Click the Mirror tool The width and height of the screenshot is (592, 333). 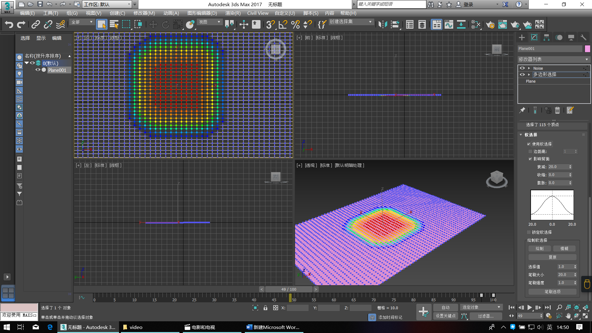click(x=383, y=24)
